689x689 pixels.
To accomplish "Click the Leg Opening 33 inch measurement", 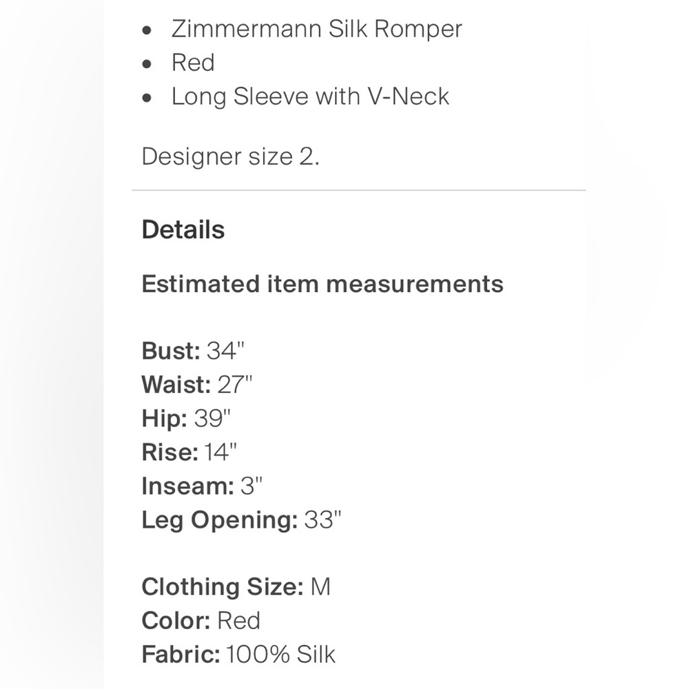I will 241,520.
